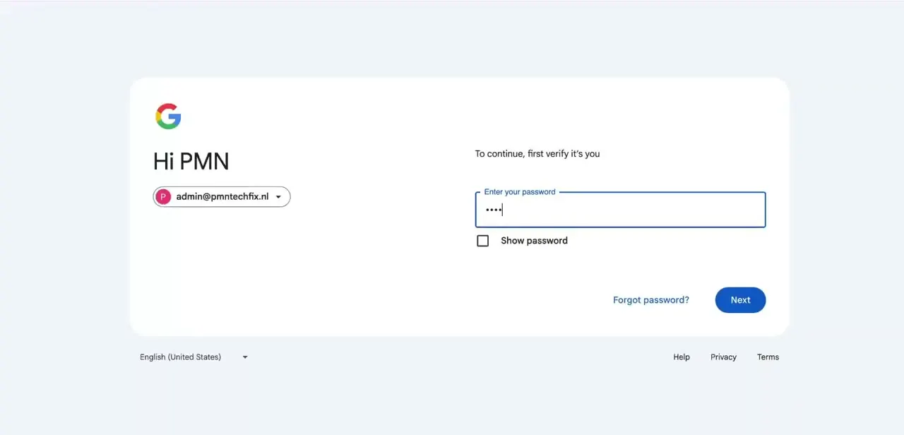Click the pink P account avatar

point(163,197)
